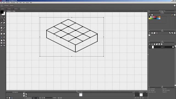The height and width of the screenshot is (99, 176).
Task: Click the white background color swatch
Action: [x=4, y=14]
